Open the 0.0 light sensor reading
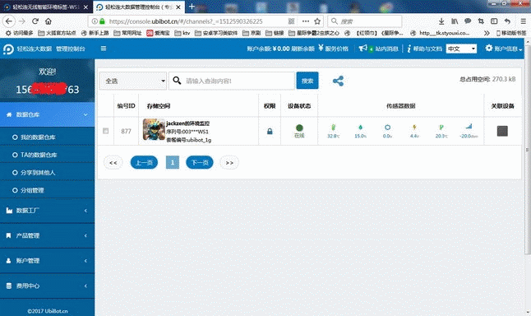The width and height of the screenshot is (531, 316). point(387,131)
